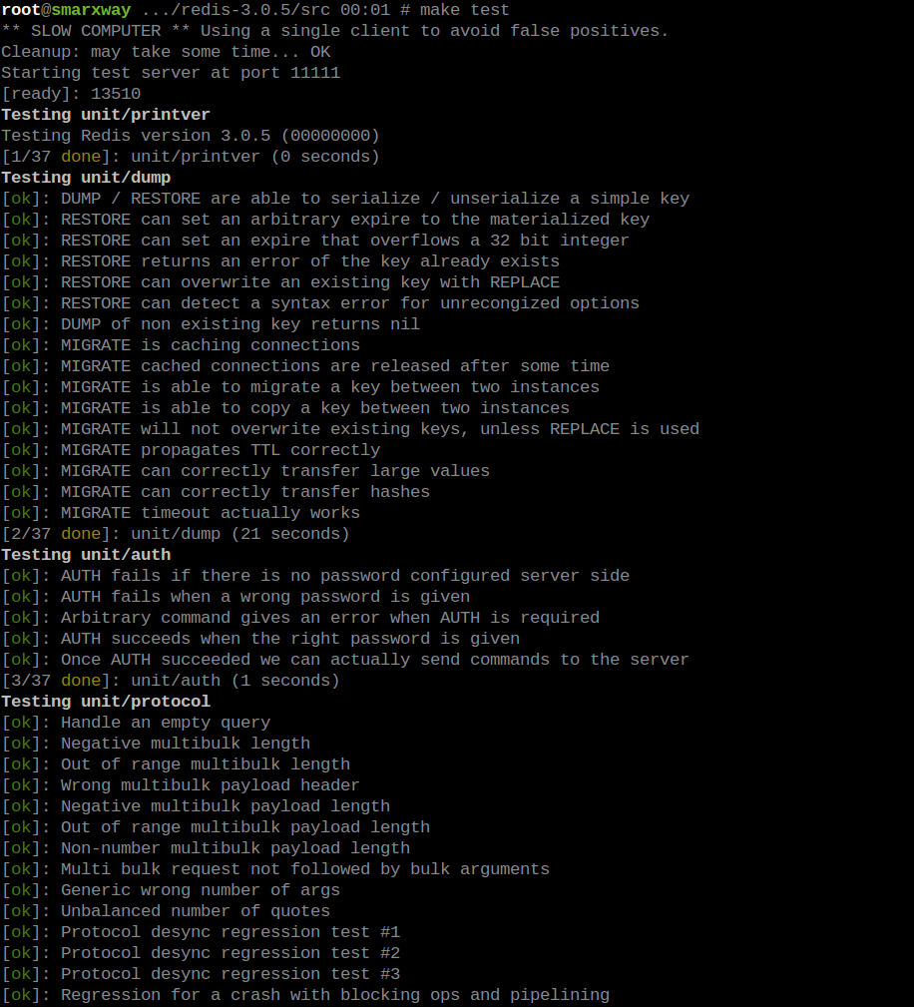Select "Unbalanced number of quotes" line
Screen dimensions: 914x1007
click(x=166, y=912)
